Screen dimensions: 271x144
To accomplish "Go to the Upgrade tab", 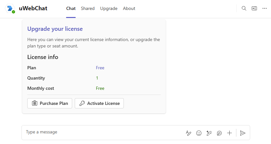I will [x=109, y=9].
